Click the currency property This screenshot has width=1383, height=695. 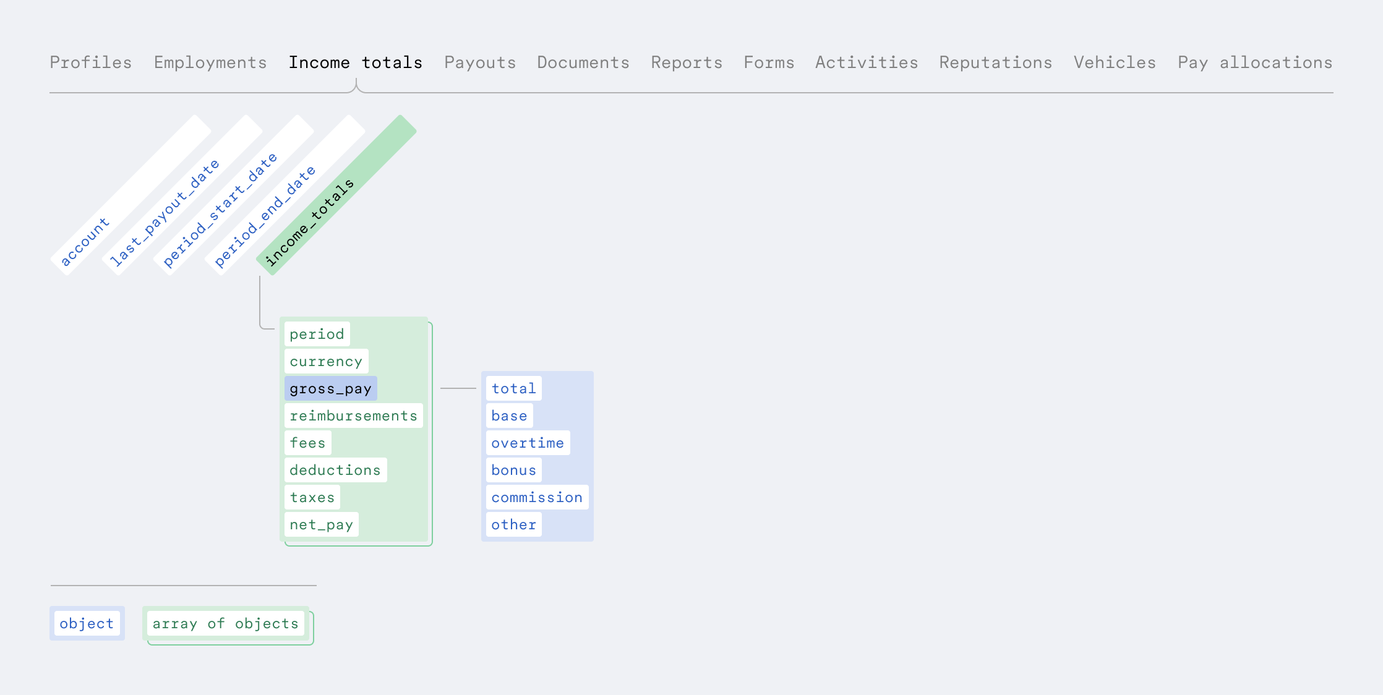[326, 361]
